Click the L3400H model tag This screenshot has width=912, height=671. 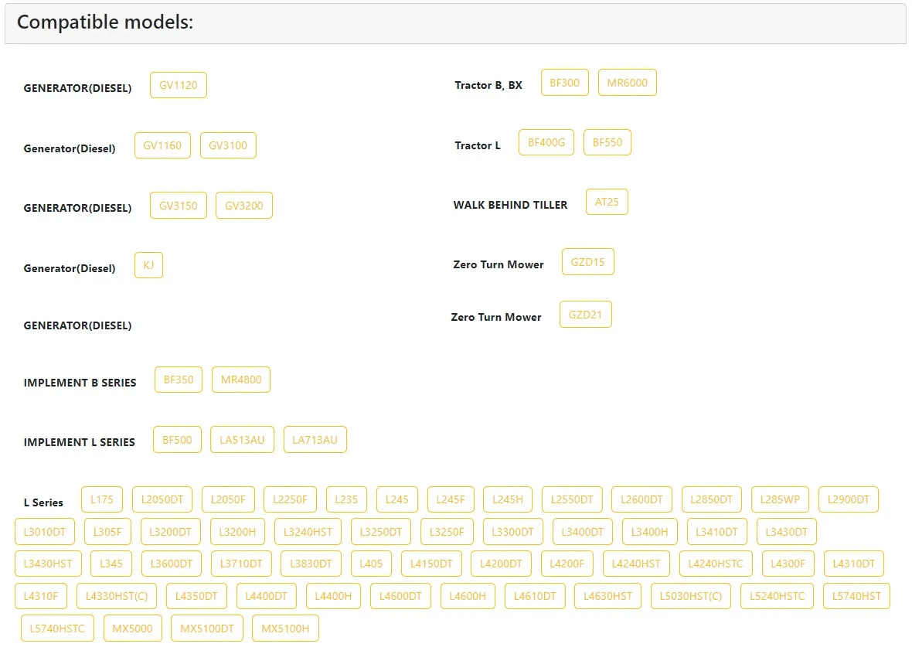click(x=650, y=532)
